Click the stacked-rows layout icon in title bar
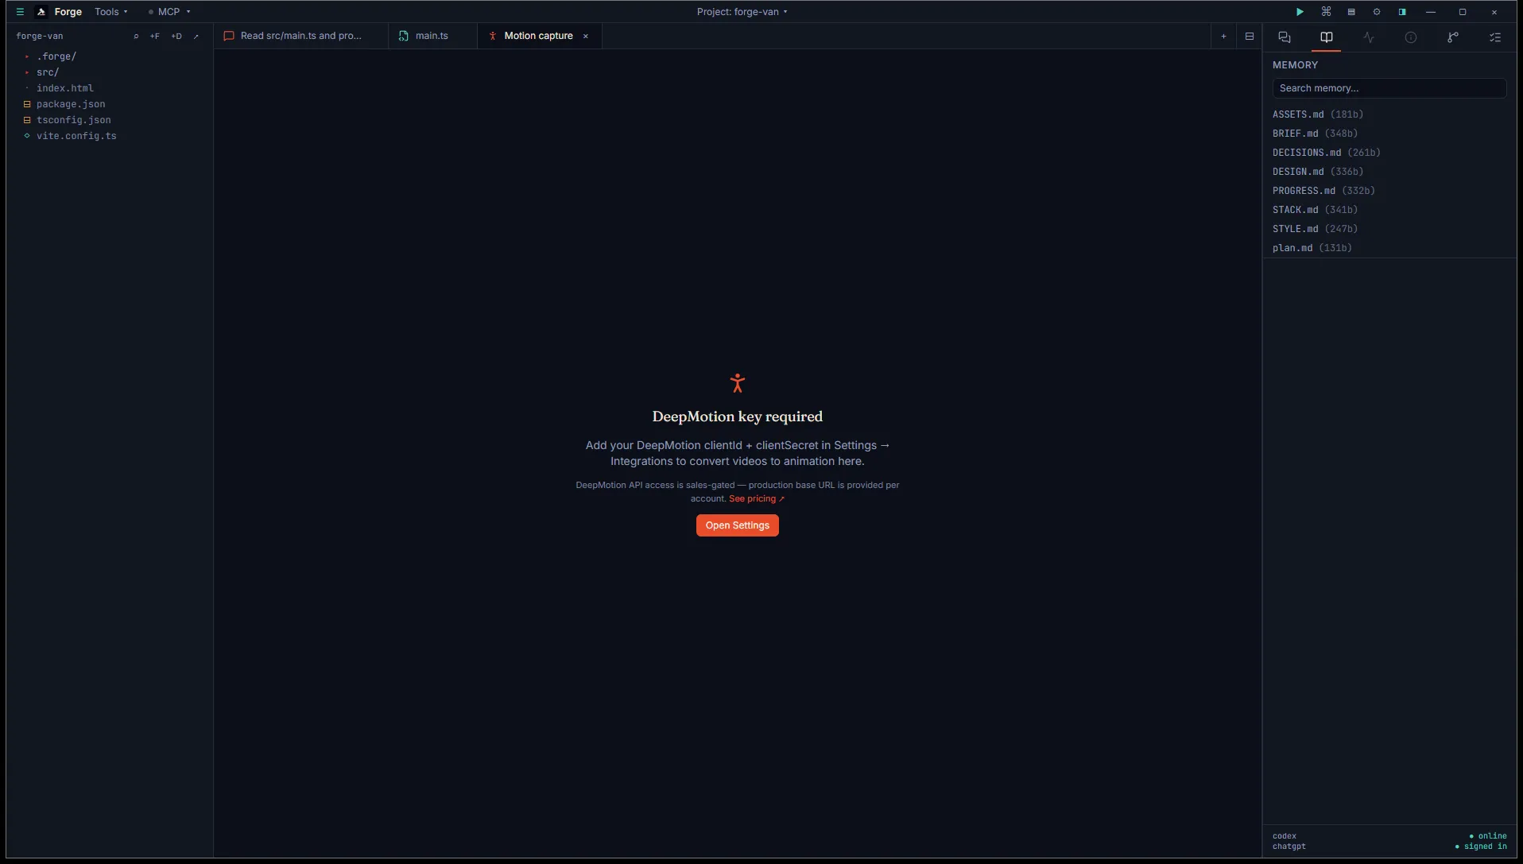 (1351, 12)
